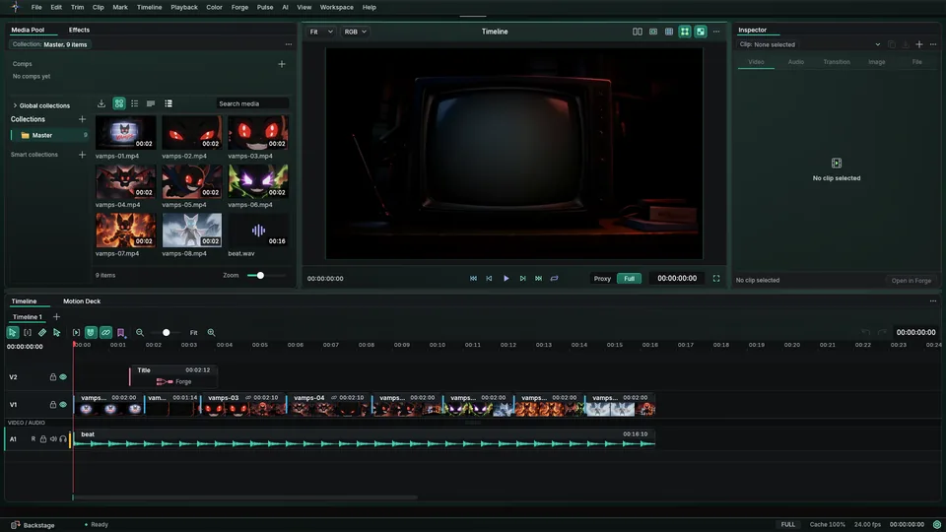Switch playback to Proxy
The image size is (946, 532).
[602, 279]
